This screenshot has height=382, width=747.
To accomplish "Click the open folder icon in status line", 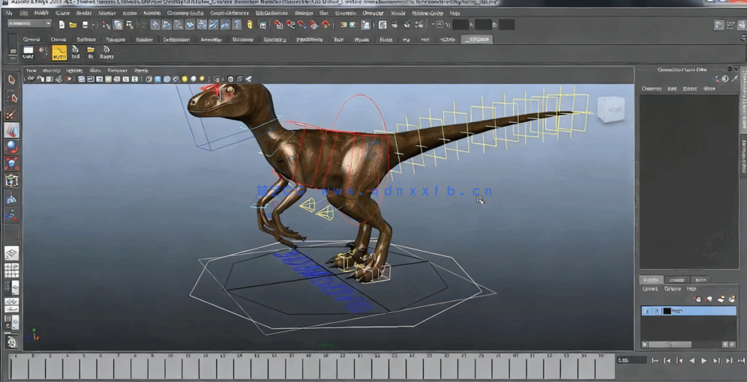I will tap(73, 25).
